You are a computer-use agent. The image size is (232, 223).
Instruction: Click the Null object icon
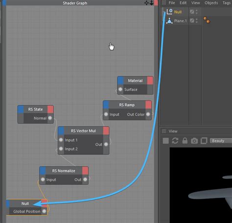pos(169,12)
